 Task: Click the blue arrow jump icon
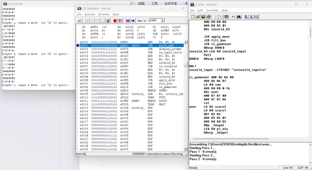[133, 20]
